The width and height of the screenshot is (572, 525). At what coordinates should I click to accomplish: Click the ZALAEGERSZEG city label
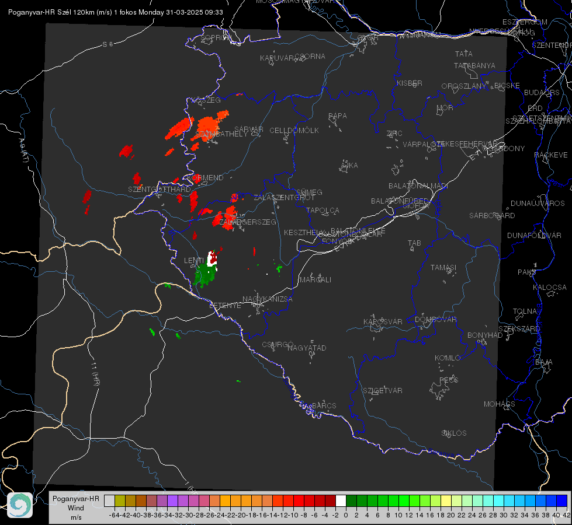[x=248, y=222]
